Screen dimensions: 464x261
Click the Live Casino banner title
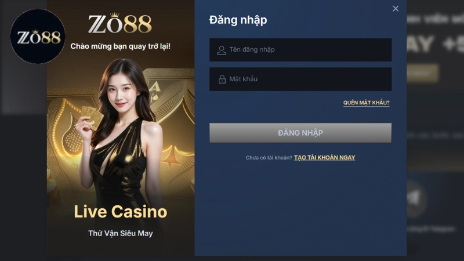click(x=121, y=212)
